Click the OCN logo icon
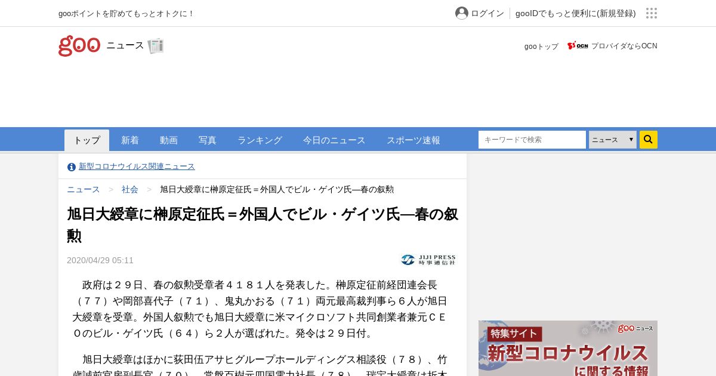 pyautogui.click(x=578, y=46)
